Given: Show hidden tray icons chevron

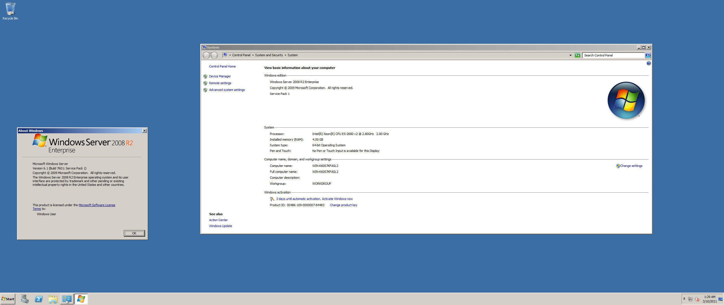Looking at the screenshot, I should coord(684,299).
